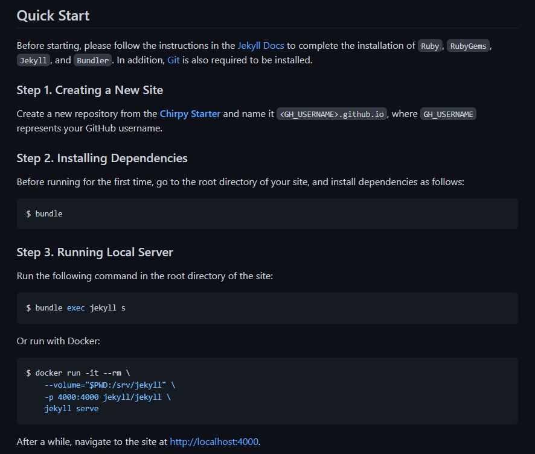This screenshot has width=535, height=454.
Task: Click the Jekyll inline code tag
Action: [x=33, y=61]
